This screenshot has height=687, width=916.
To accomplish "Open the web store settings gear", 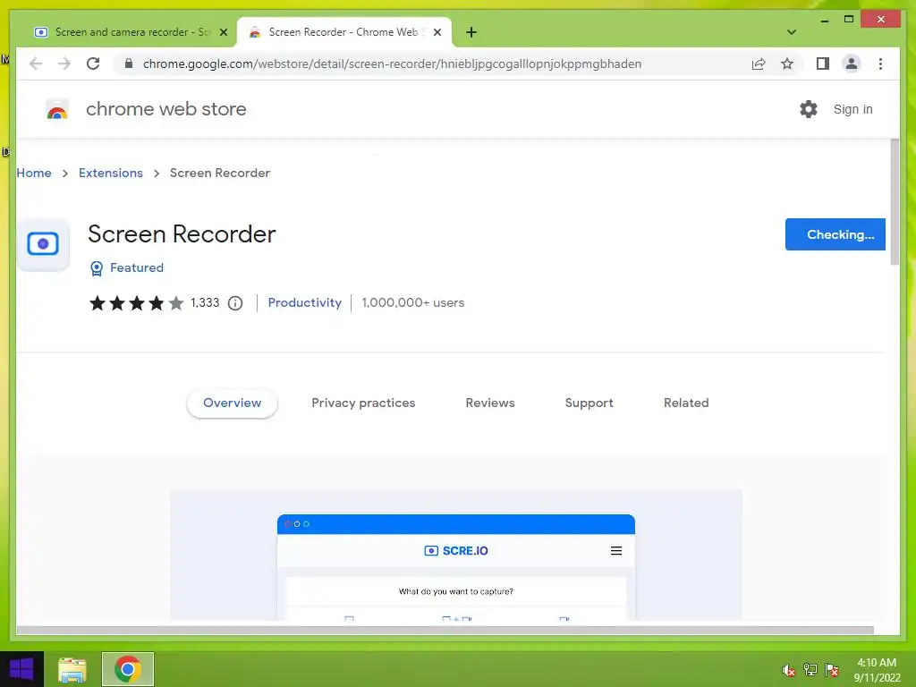I will (809, 109).
